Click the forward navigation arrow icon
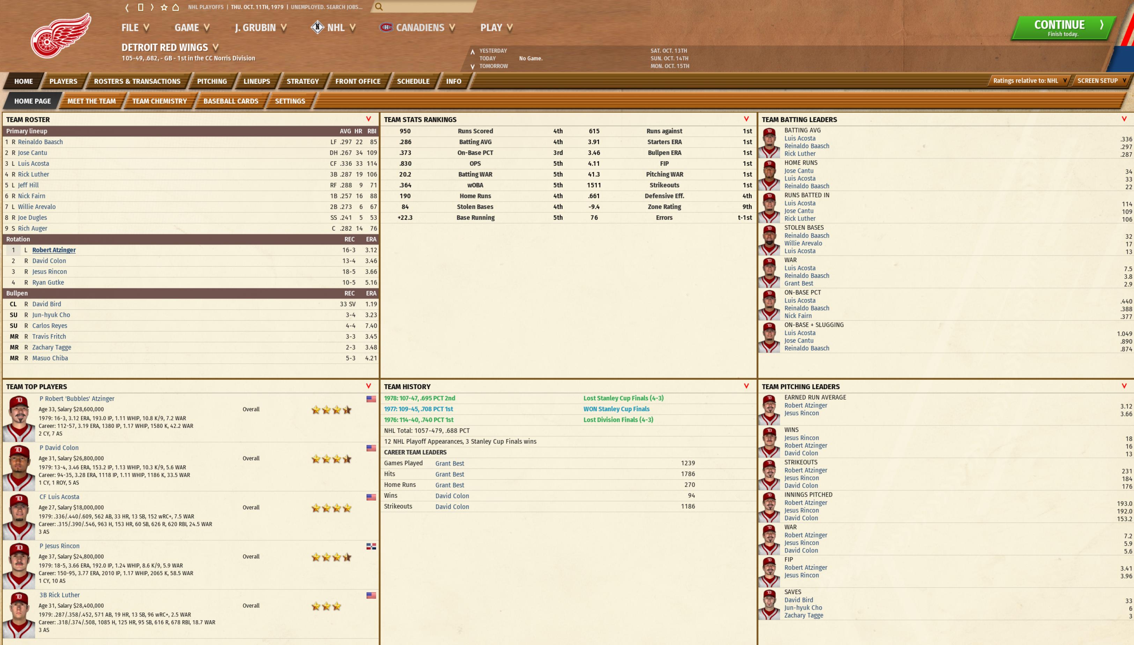The image size is (1134, 645). tap(152, 7)
